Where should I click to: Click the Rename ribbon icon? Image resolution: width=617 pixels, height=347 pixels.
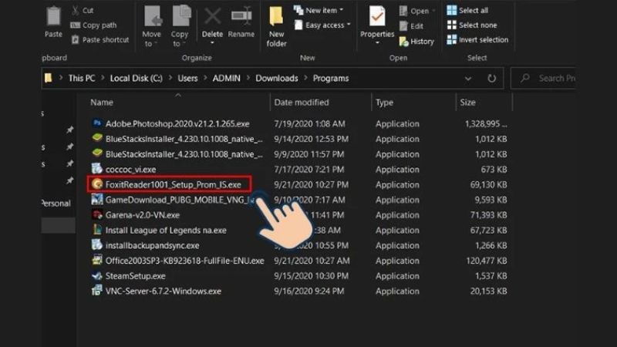coord(241,16)
